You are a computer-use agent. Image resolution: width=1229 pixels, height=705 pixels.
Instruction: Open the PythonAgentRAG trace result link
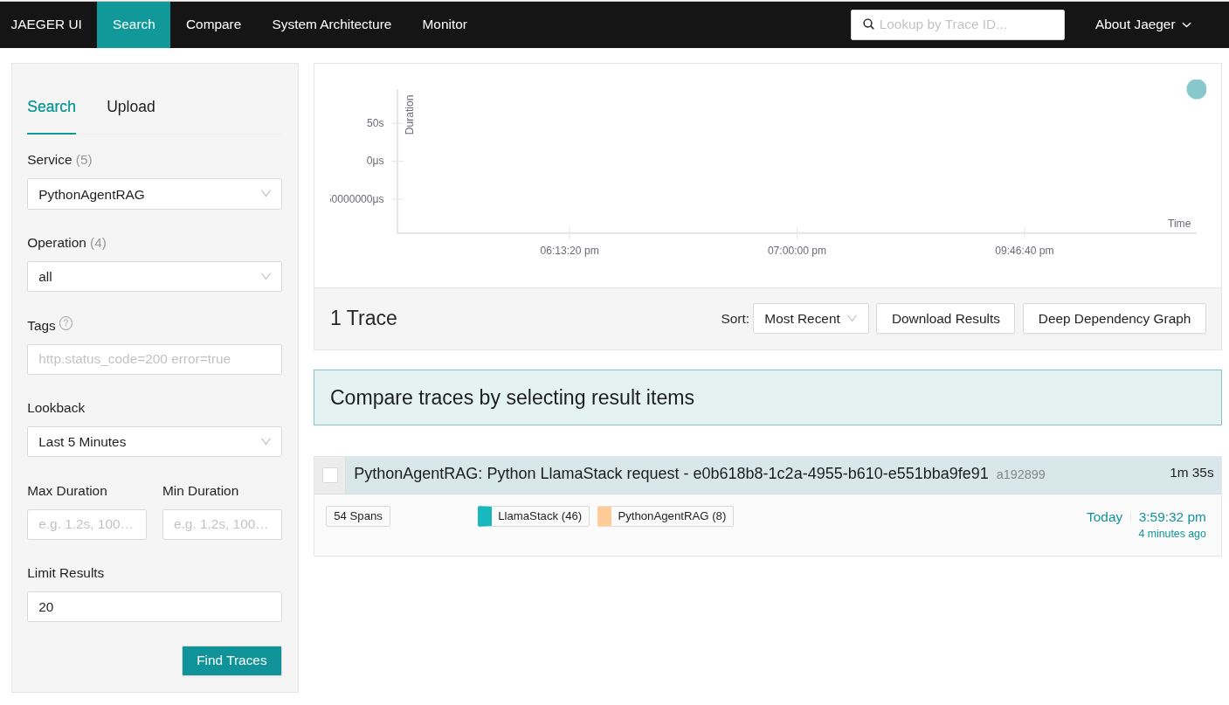[x=670, y=473]
